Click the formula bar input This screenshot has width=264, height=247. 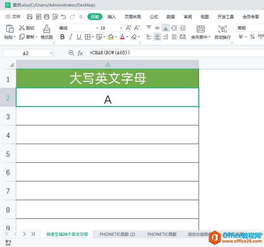175,53
